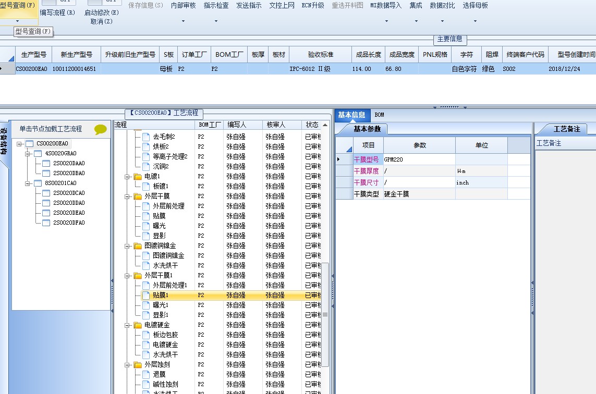Click the 发送指示 toolbar button
This screenshot has width=596, height=394.
pos(249,5)
